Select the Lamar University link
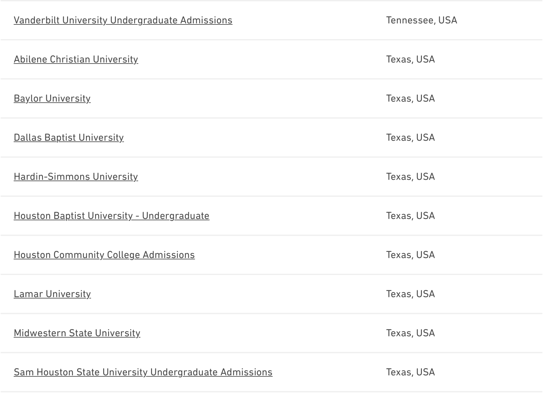The width and height of the screenshot is (543, 393). pos(52,294)
